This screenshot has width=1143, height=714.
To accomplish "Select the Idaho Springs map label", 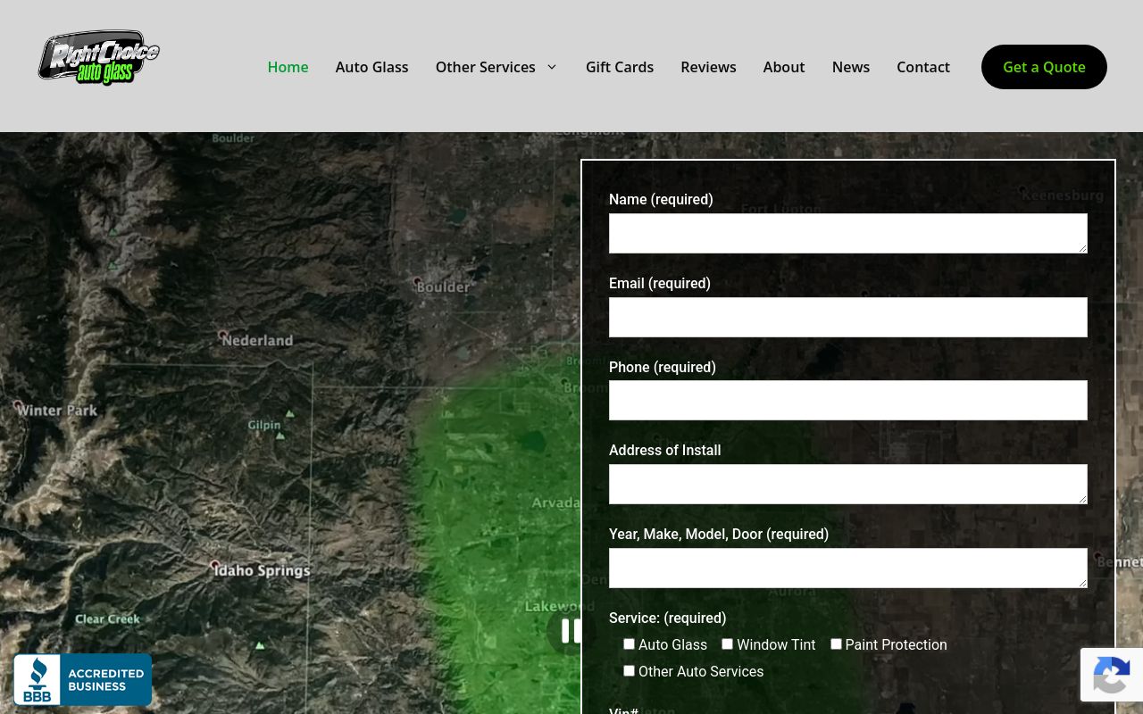I will (x=263, y=570).
